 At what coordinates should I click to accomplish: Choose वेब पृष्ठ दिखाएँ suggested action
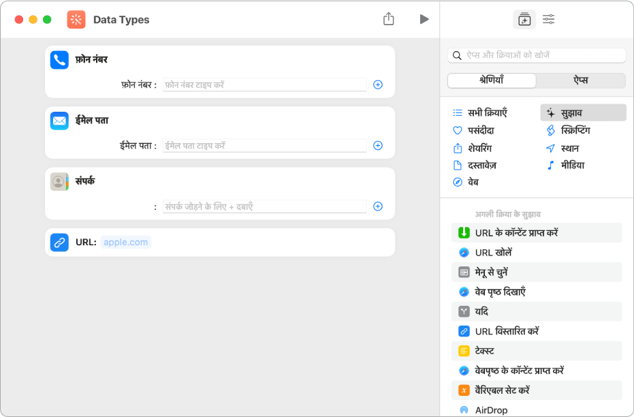pyautogui.click(x=537, y=292)
